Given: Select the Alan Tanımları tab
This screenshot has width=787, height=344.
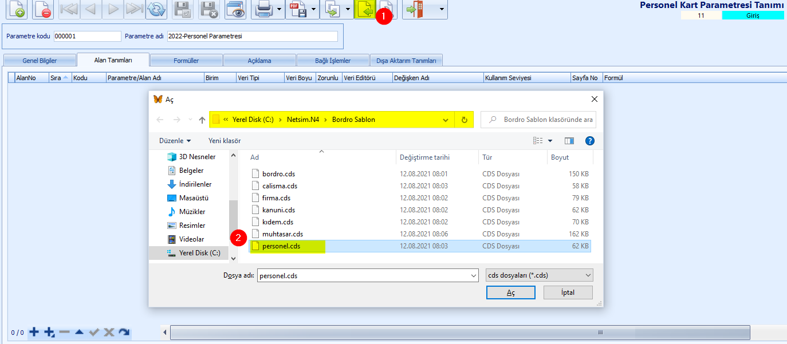Looking at the screenshot, I should 113,60.
